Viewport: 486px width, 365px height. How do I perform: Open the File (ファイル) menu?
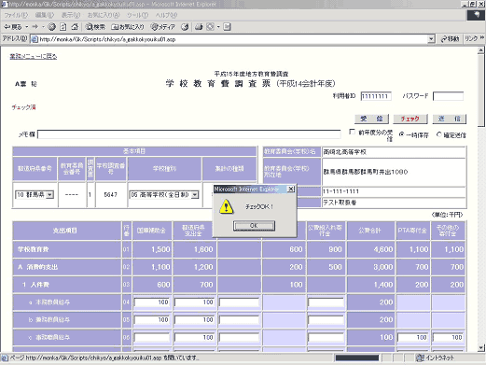[x=16, y=15]
